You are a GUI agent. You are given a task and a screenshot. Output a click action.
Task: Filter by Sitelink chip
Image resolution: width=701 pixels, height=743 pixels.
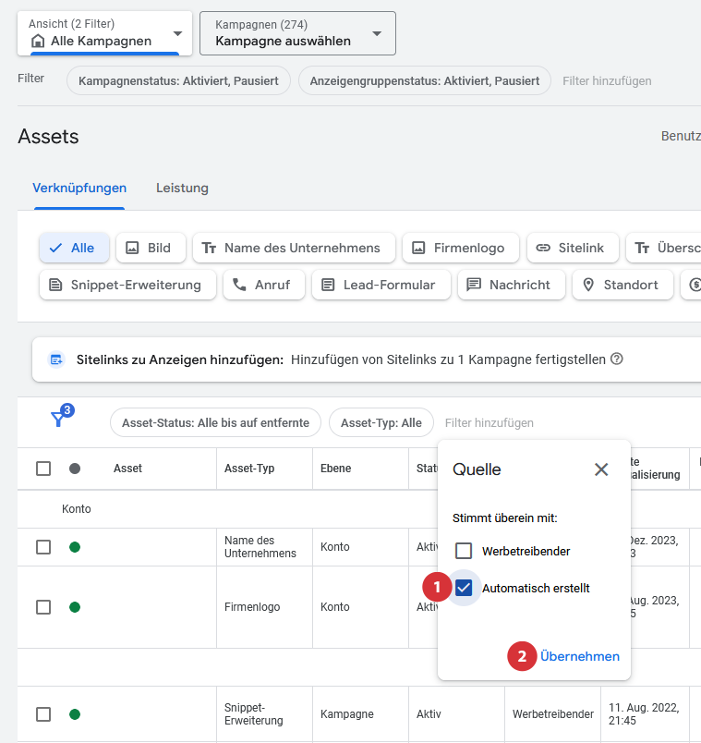point(573,248)
